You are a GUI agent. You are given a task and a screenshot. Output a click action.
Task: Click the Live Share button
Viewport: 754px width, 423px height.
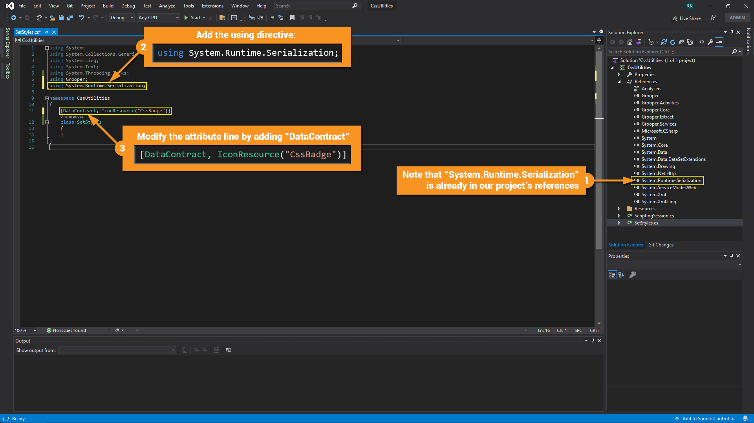point(686,18)
